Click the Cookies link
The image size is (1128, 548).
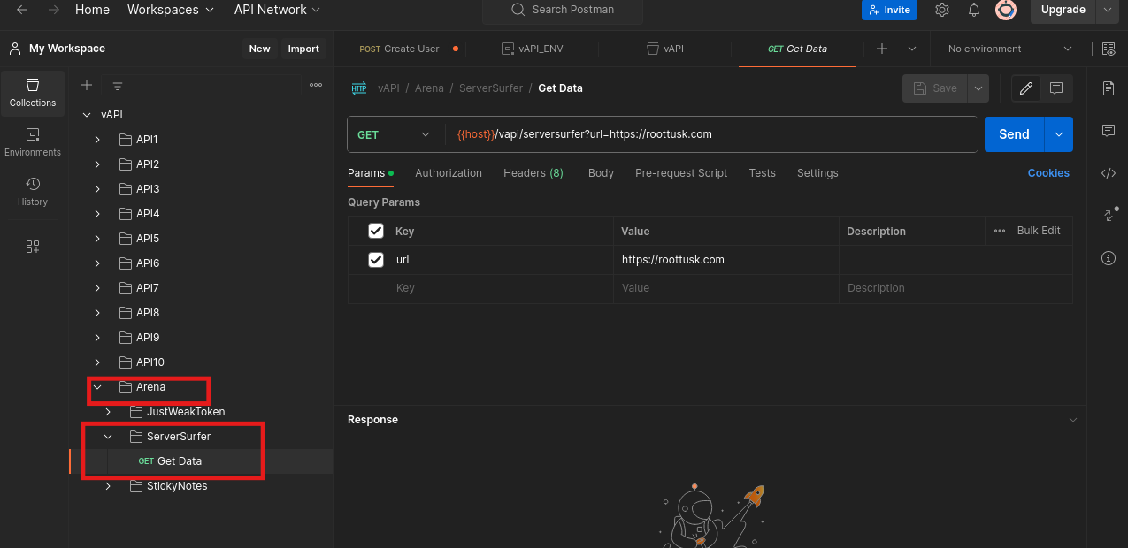[1048, 173]
